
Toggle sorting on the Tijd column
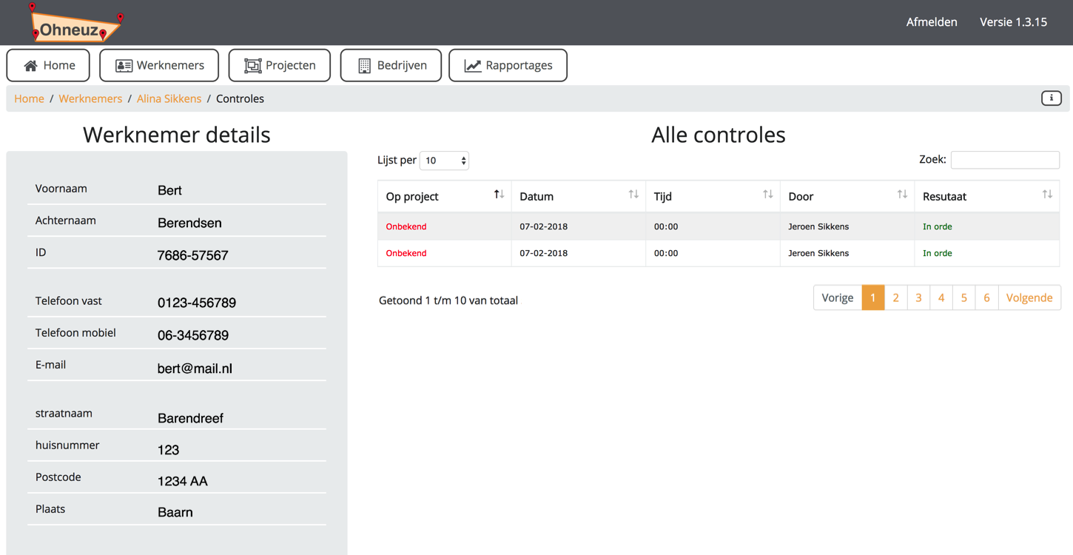[x=767, y=194]
